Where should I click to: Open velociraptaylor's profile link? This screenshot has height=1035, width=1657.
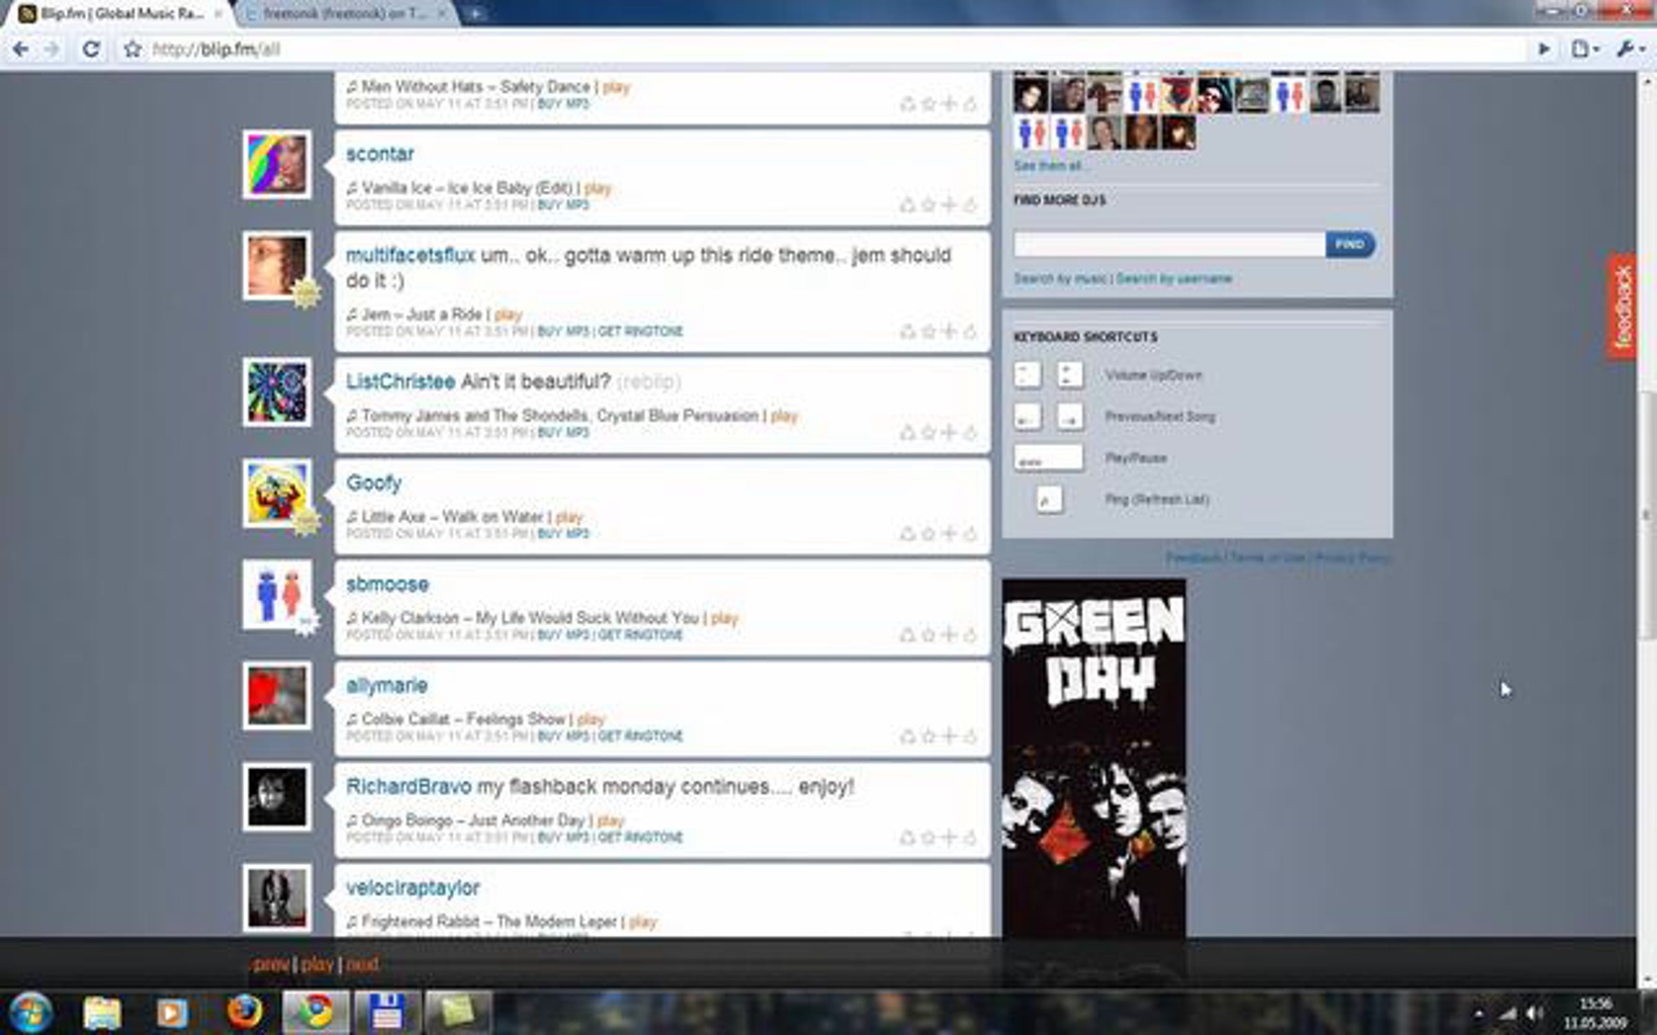click(413, 888)
